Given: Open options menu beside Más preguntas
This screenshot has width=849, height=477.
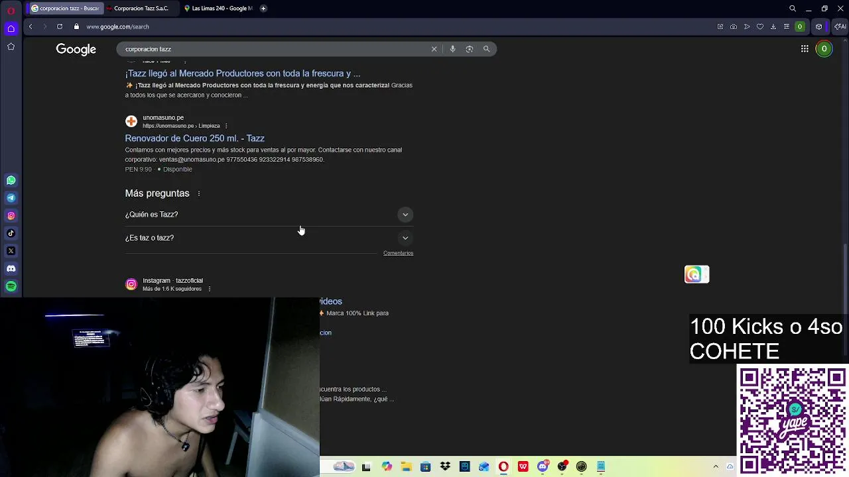Looking at the screenshot, I should tap(199, 193).
